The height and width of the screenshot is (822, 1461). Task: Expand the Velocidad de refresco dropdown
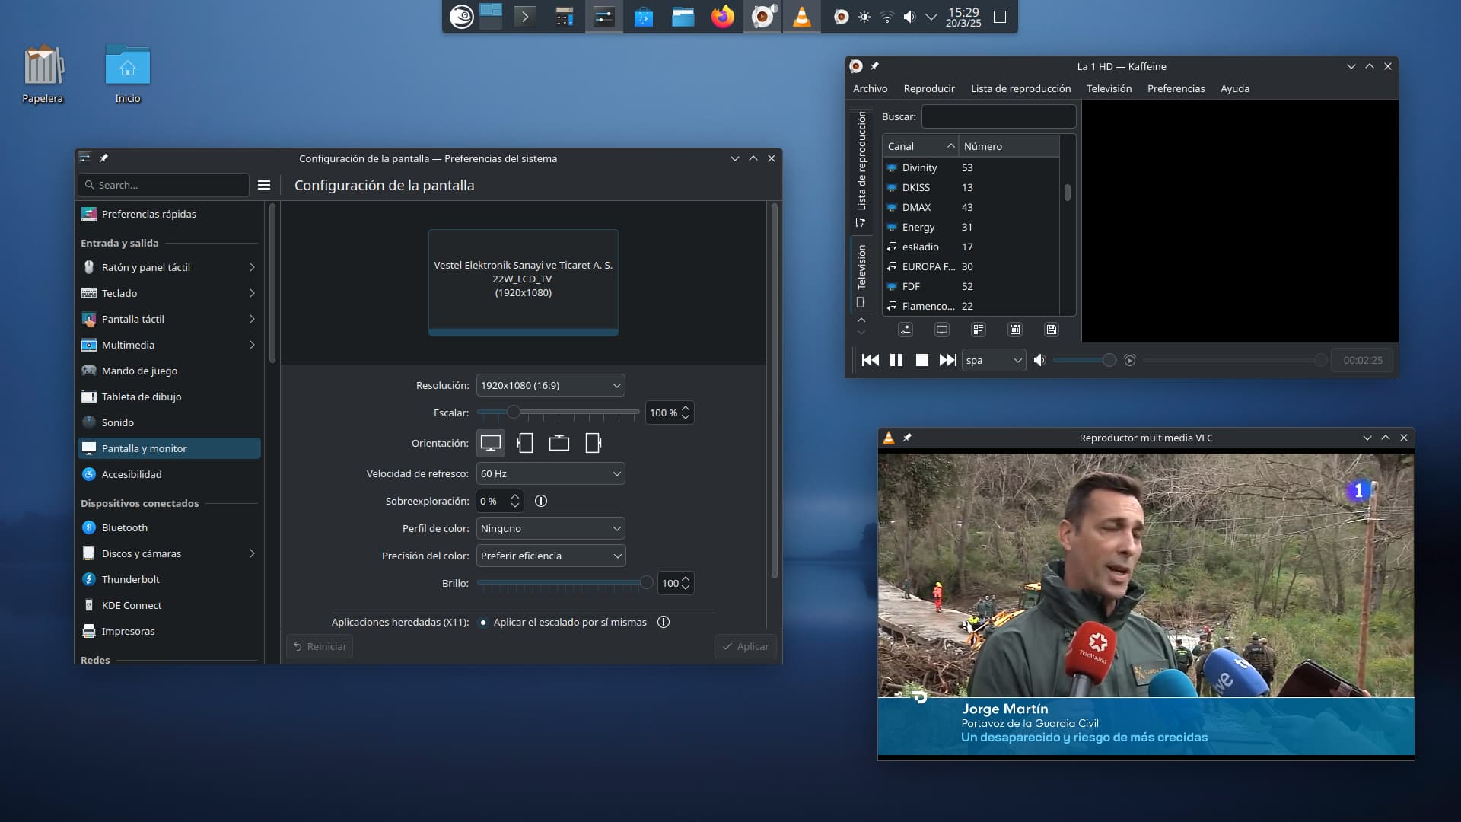point(550,473)
